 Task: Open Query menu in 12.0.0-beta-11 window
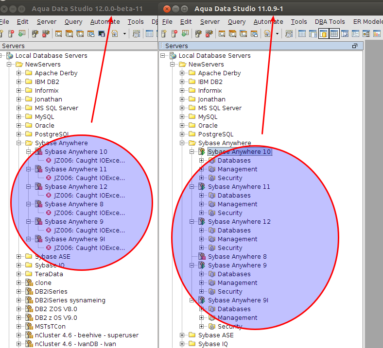tap(73, 22)
